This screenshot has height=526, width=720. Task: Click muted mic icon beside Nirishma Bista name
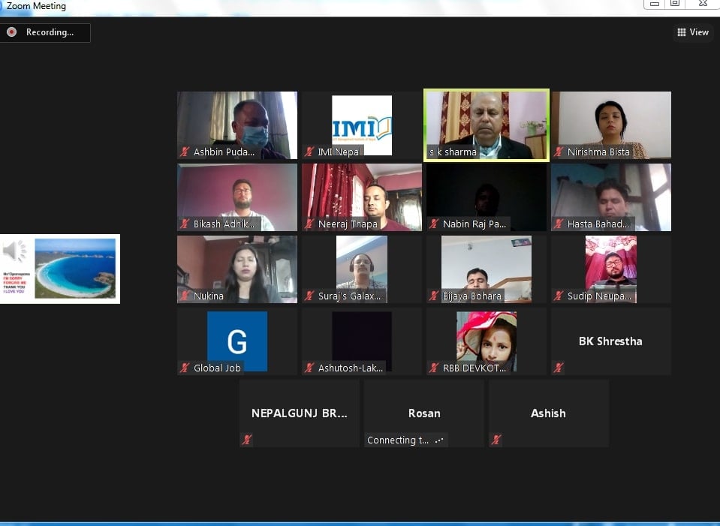point(559,152)
